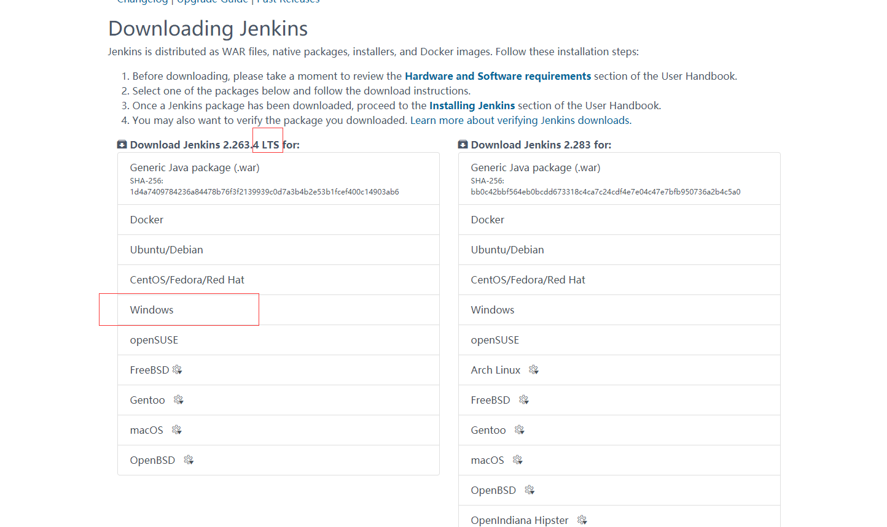The image size is (887, 527).
Task: Click the third-party icon beside Gentoo under 2.263.4 LTS
Action: [178, 399]
